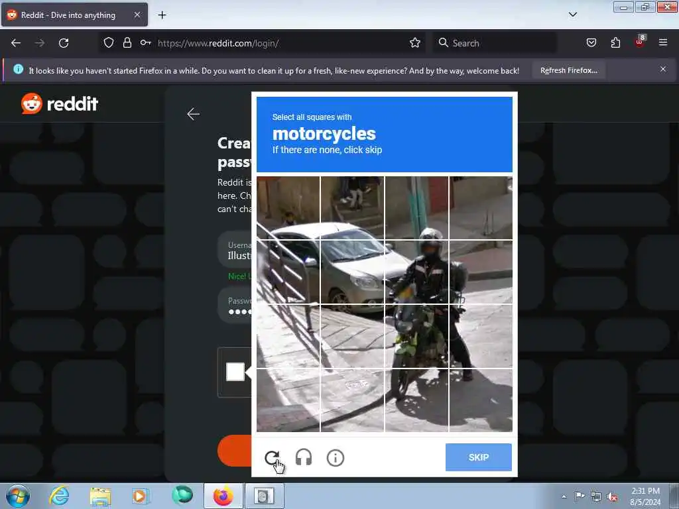The width and height of the screenshot is (679, 509).
Task: Get a new captcha challenge with the refresh icon
Action: tap(272, 457)
